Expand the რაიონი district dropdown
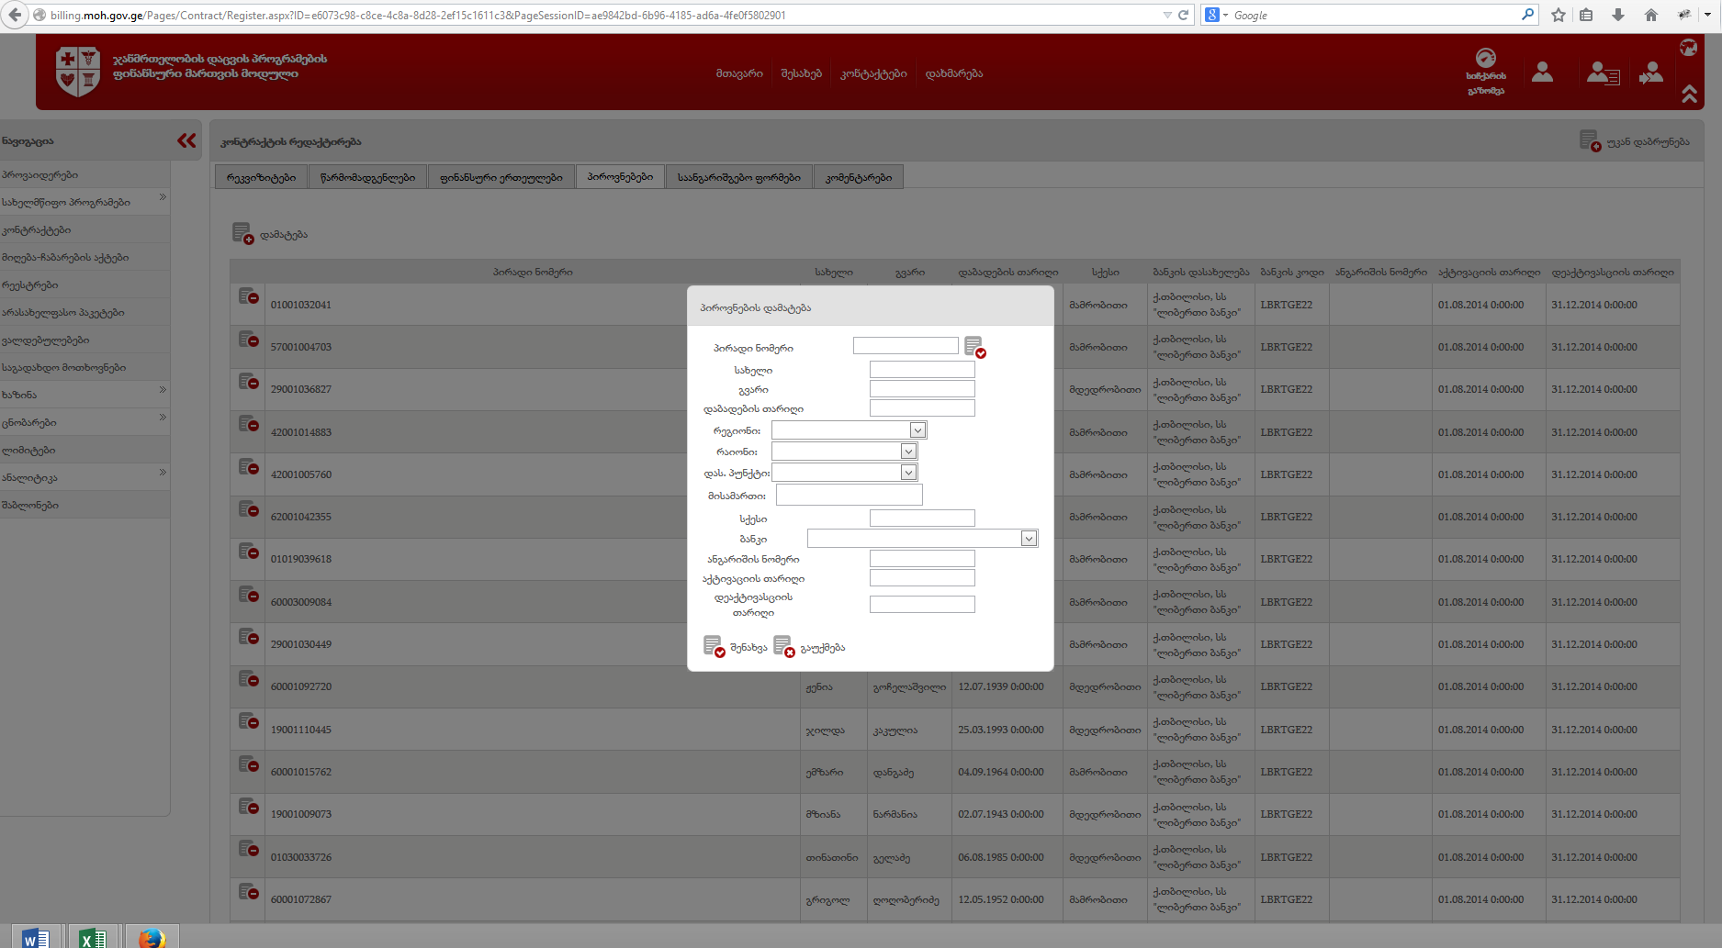The width and height of the screenshot is (1722, 948). coord(907,452)
